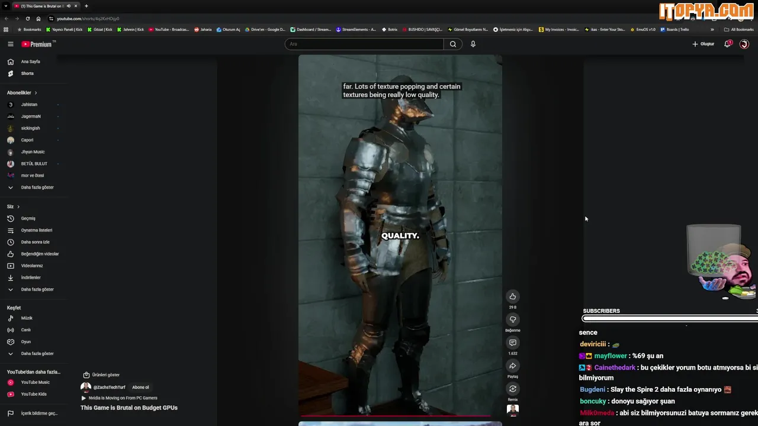Image resolution: width=758 pixels, height=426 pixels.
Task: Open the Short's comments
Action: click(513, 343)
